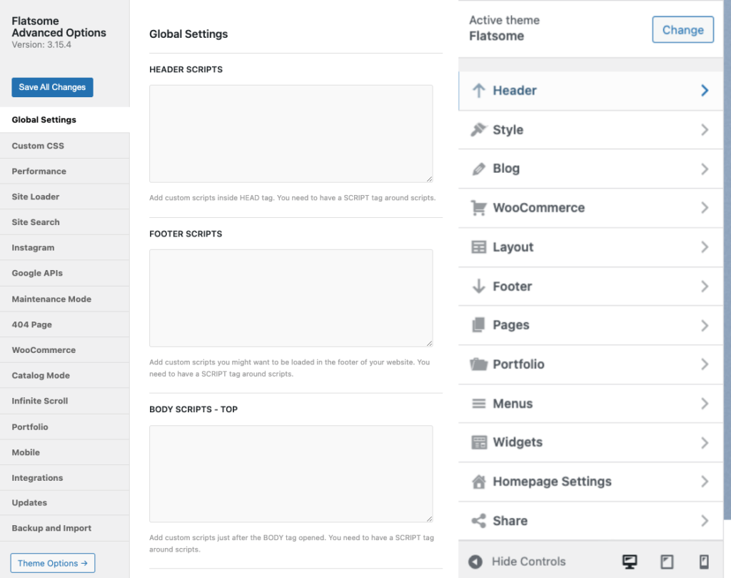Click the WooCommerce cart icon
This screenshot has height=578, width=731.
[478, 208]
